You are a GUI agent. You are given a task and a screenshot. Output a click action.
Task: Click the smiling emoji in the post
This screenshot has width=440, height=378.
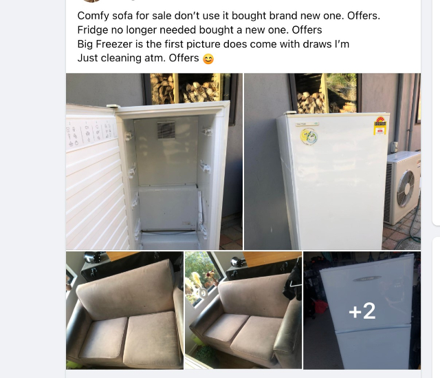208,59
